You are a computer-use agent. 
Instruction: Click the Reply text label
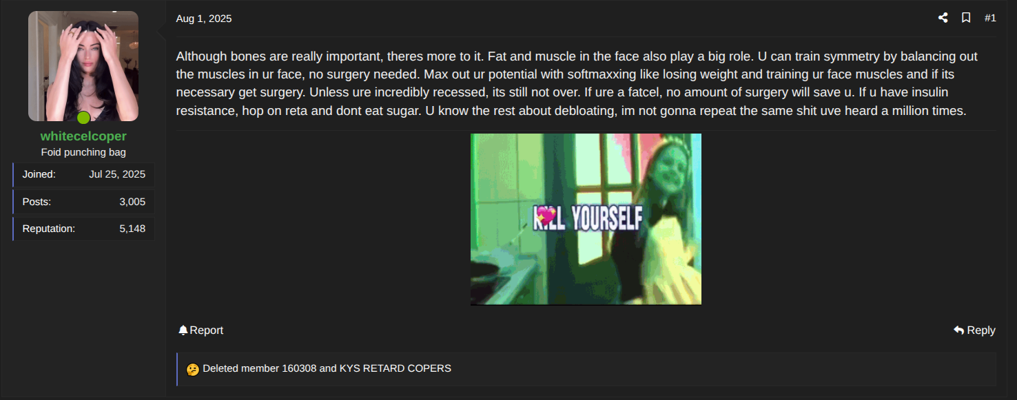click(x=981, y=330)
